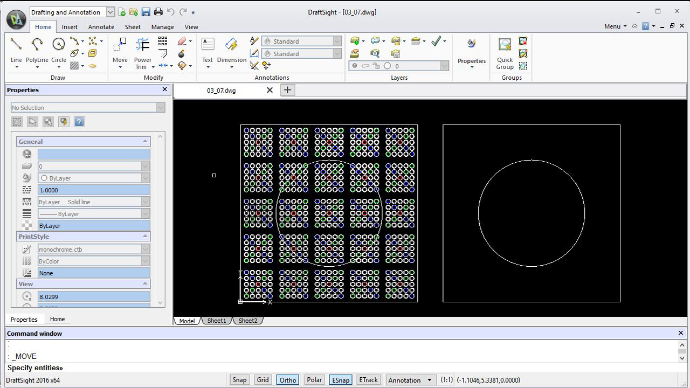Screen dimensions: 690x388
Task: Add a new drawing tab
Action: click(x=287, y=90)
